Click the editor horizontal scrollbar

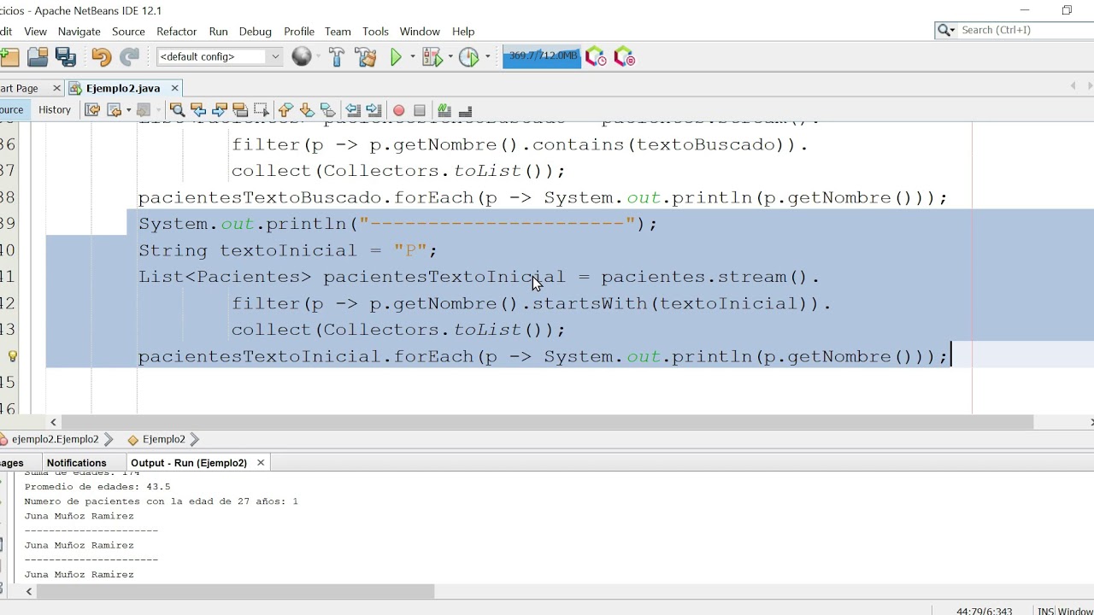click(548, 422)
